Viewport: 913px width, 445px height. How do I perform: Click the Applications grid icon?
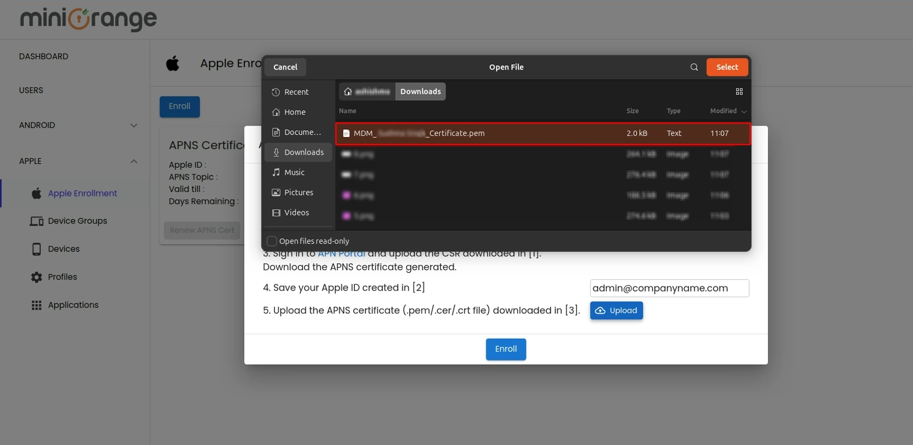tap(37, 305)
